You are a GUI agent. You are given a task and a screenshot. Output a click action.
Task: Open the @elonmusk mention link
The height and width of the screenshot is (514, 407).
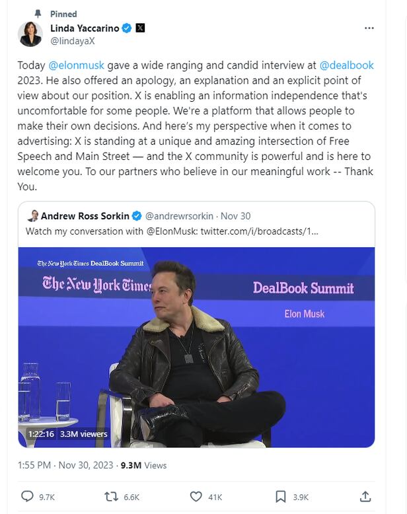coord(77,65)
